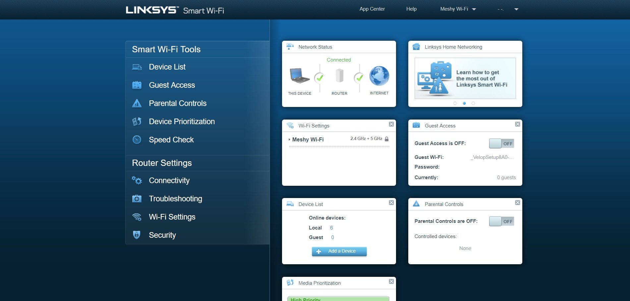Image resolution: width=630 pixels, height=301 pixels.
Task: Open Device List tool icon in sidebar
Action: coord(137,67)
